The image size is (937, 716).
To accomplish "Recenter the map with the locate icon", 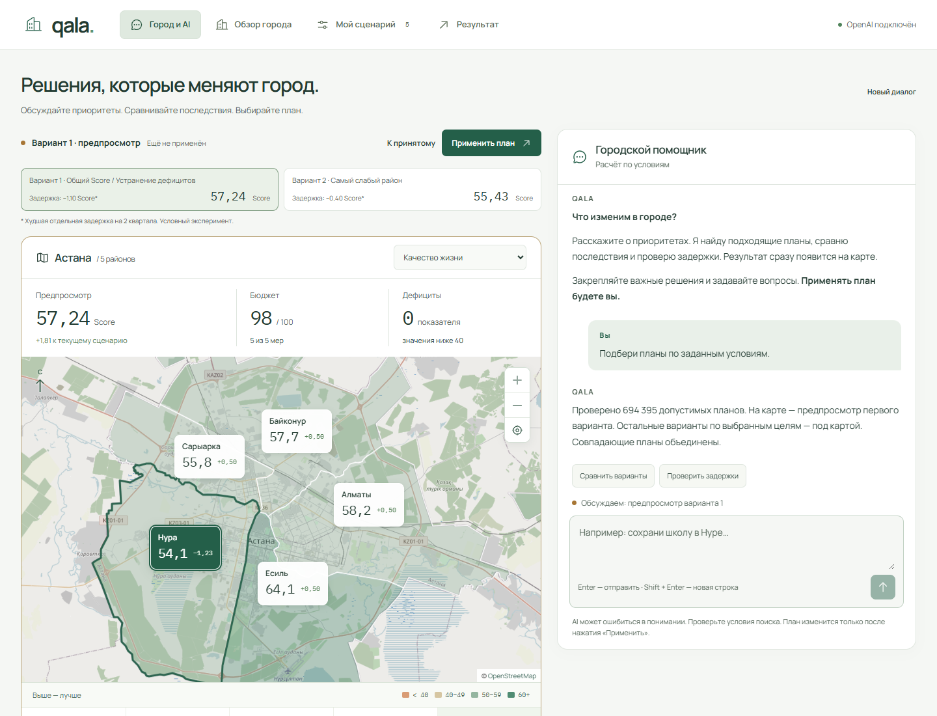I will coord(517,430).
